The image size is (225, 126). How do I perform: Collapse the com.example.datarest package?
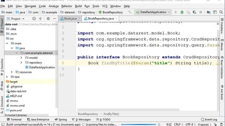[17, 53]
